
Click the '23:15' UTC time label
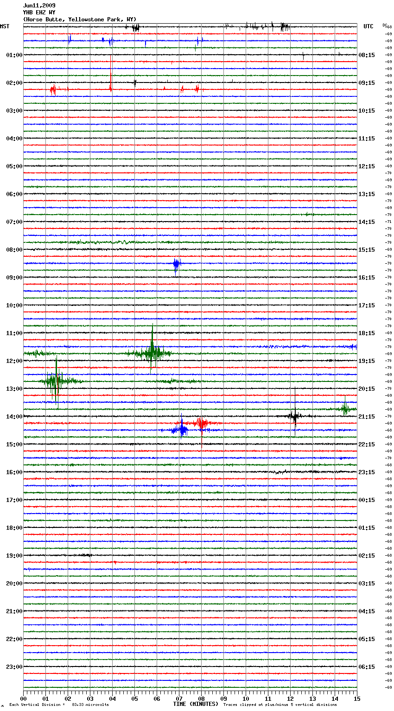[x=367, y=472]
